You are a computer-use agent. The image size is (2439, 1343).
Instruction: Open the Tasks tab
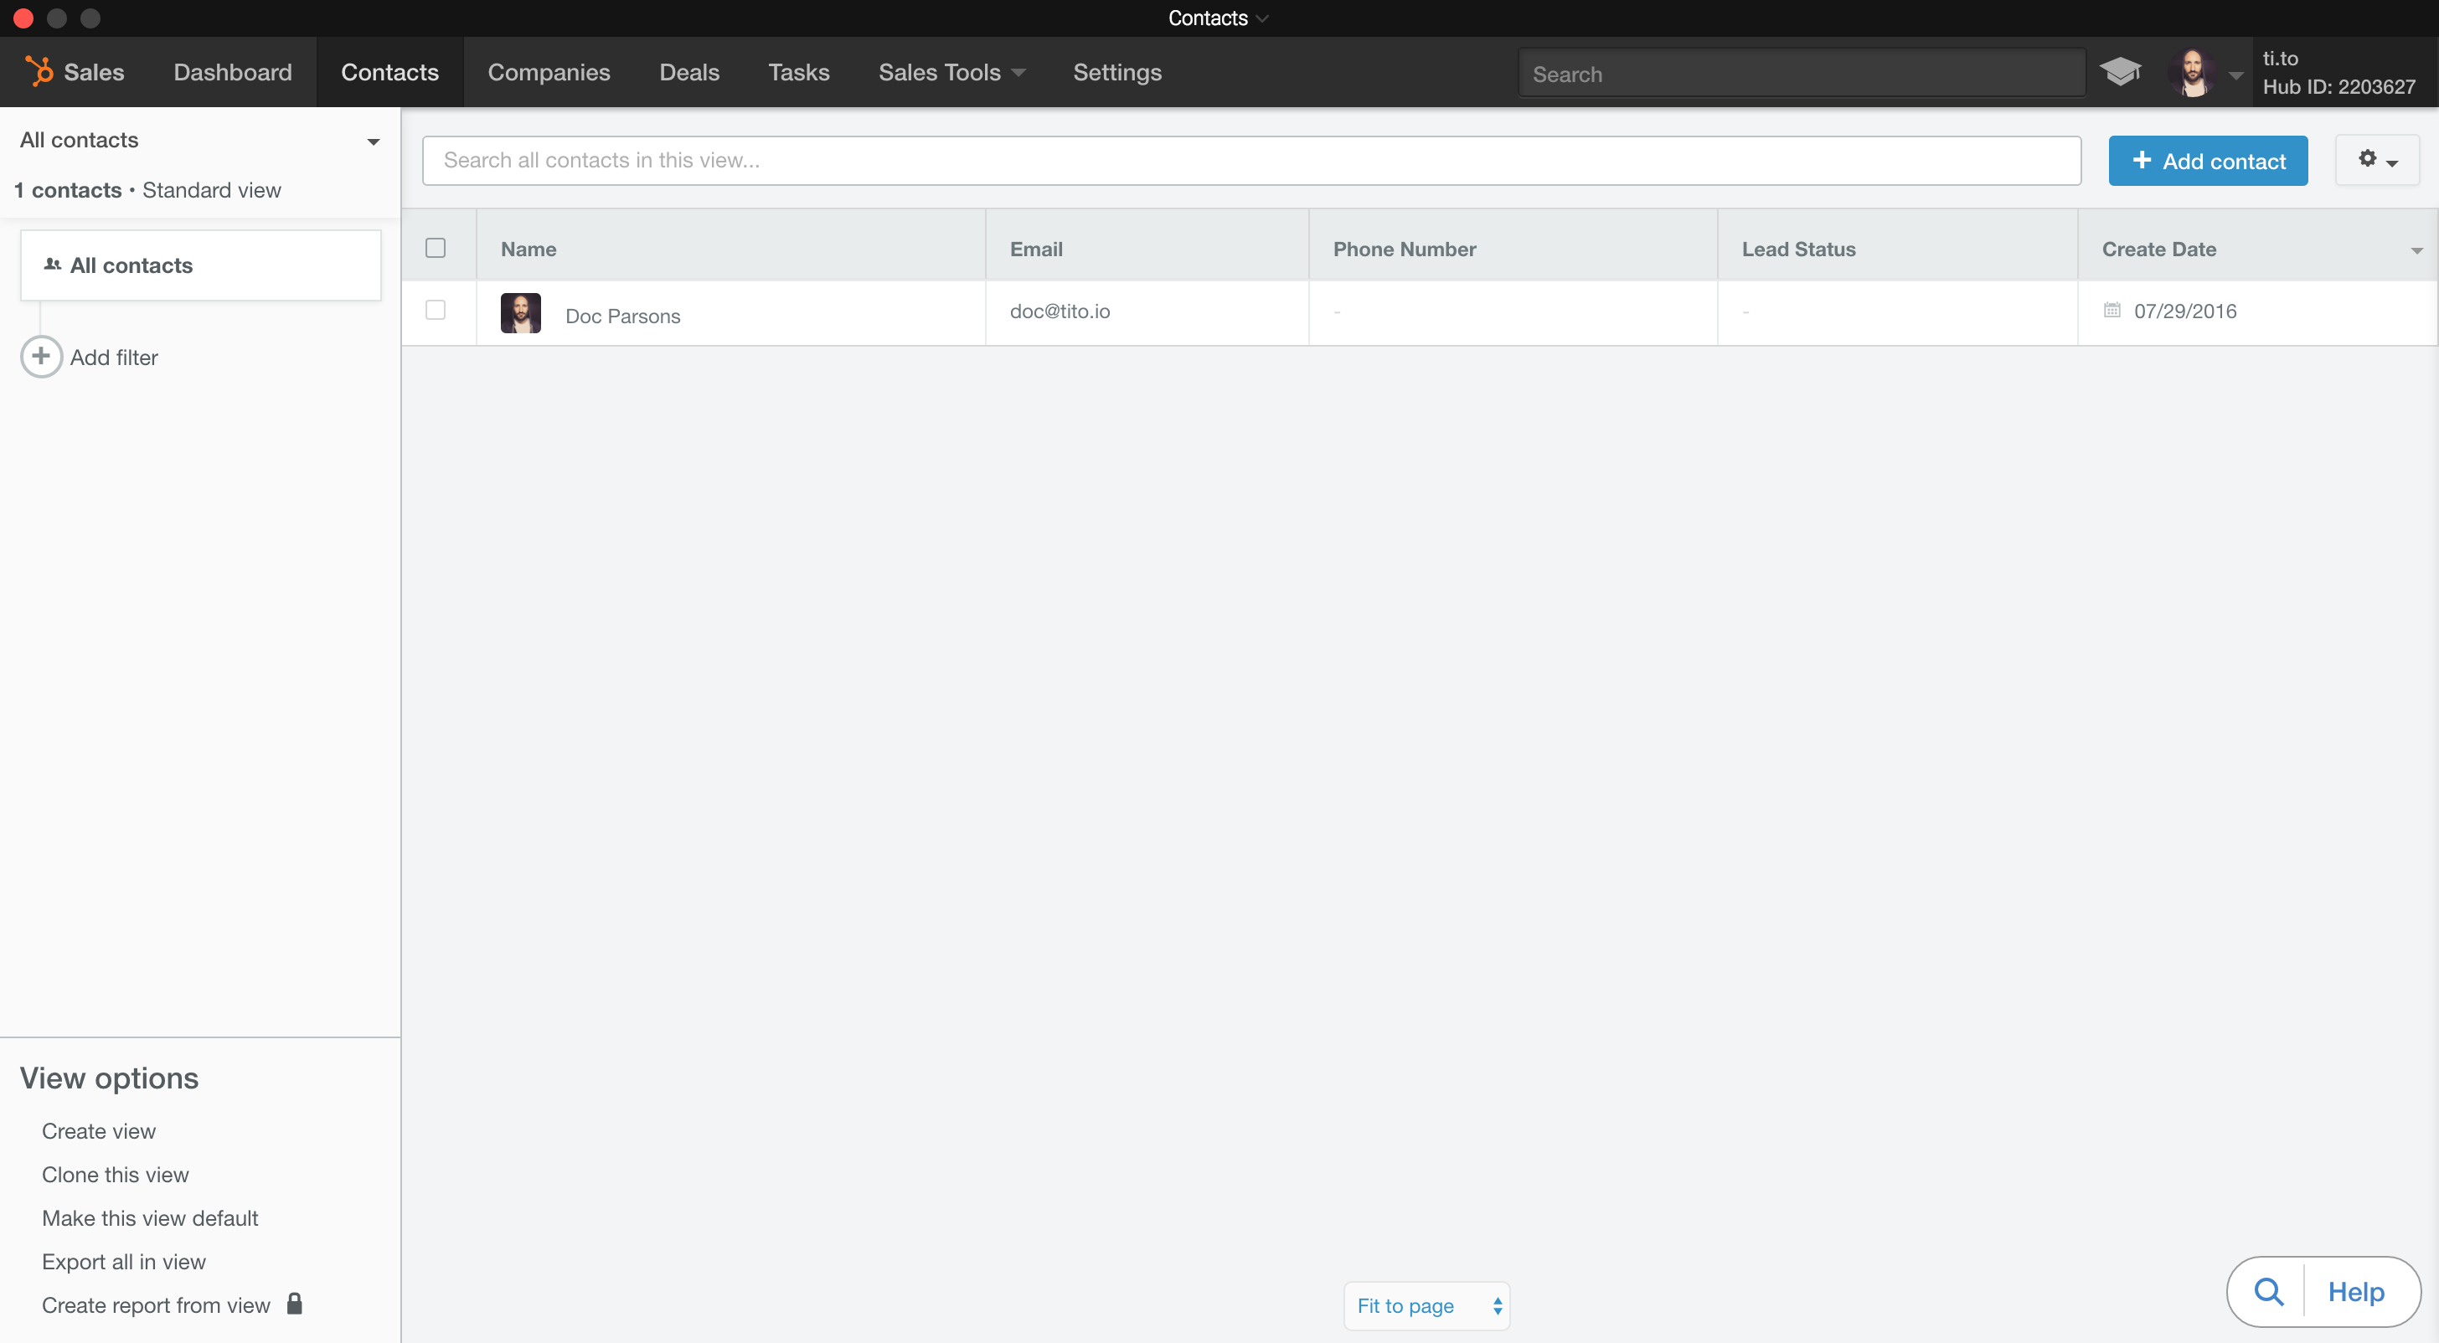[799, 72]
